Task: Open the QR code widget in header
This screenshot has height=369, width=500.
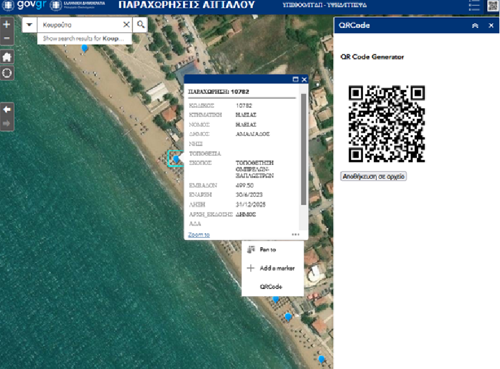Action: tap(493, 5)
